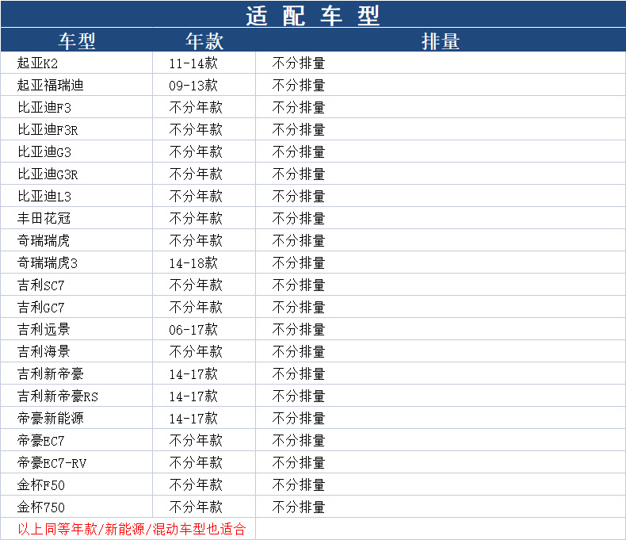This screenshot has height=540, width=626.
Task: Select the 车型 column header
Action: coord(77,41)
